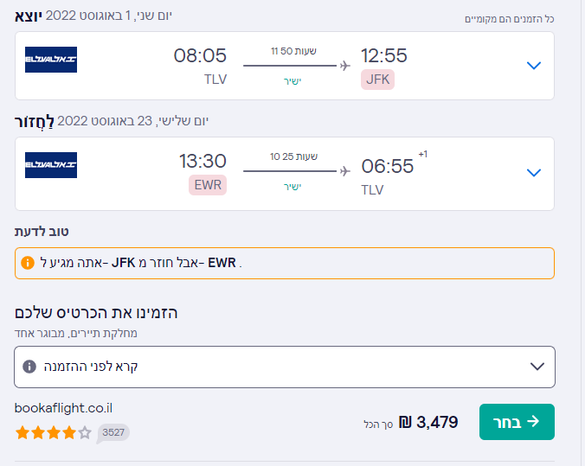Click the 12:55 arrival time at JFK
The height and width of the screenshot is (466, 585).
[x=384, y=56]
